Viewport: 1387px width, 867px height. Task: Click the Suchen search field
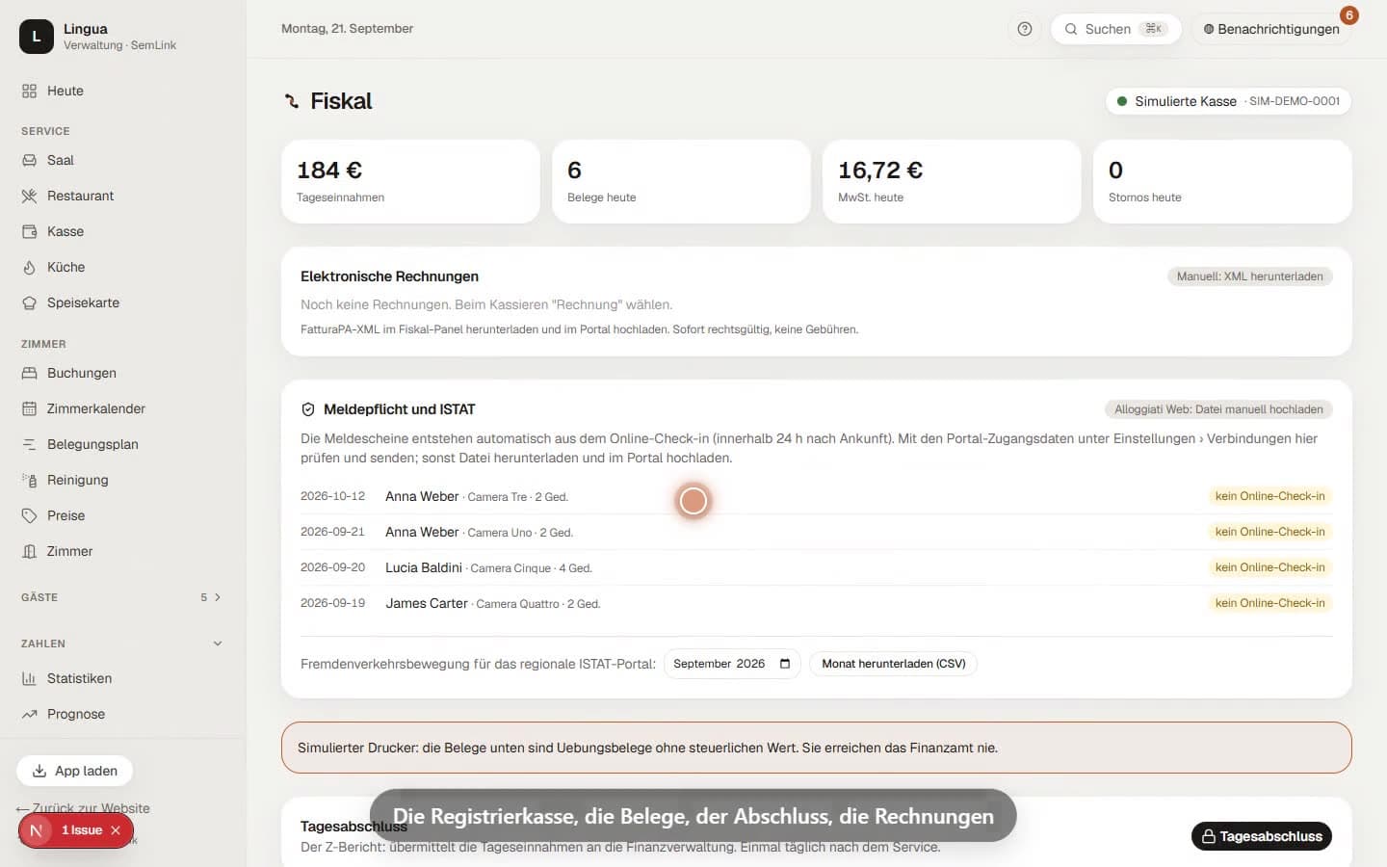1116,29
